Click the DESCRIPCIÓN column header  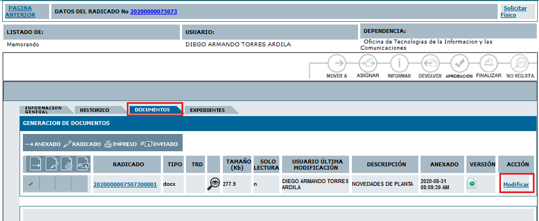point(385,164)
